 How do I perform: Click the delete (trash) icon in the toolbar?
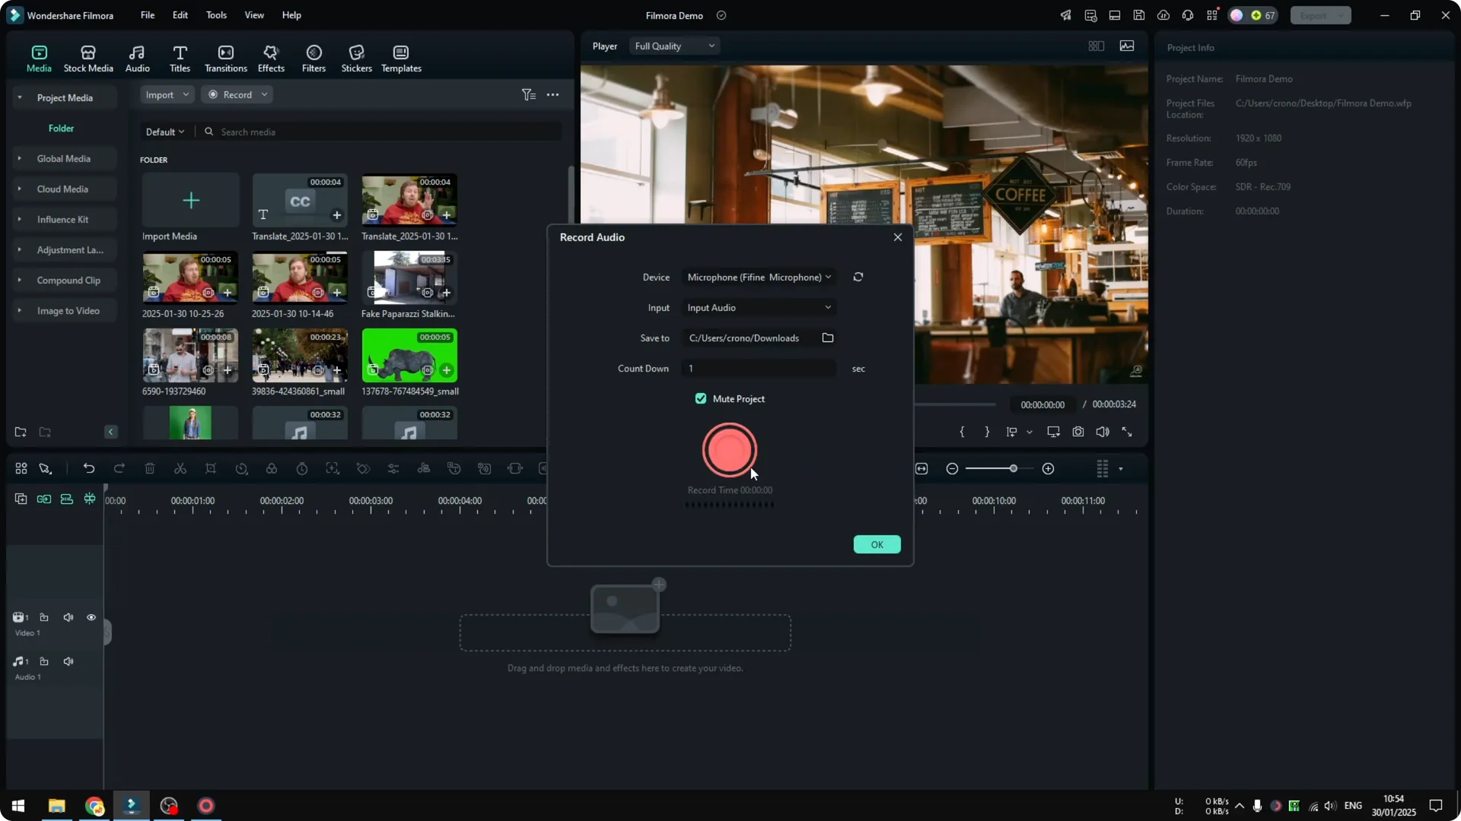coord(150,468)
